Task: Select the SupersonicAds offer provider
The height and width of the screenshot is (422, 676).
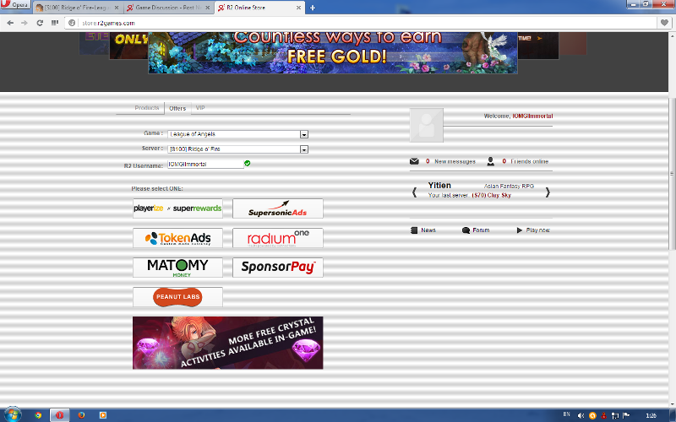Action: coord(278,208)
